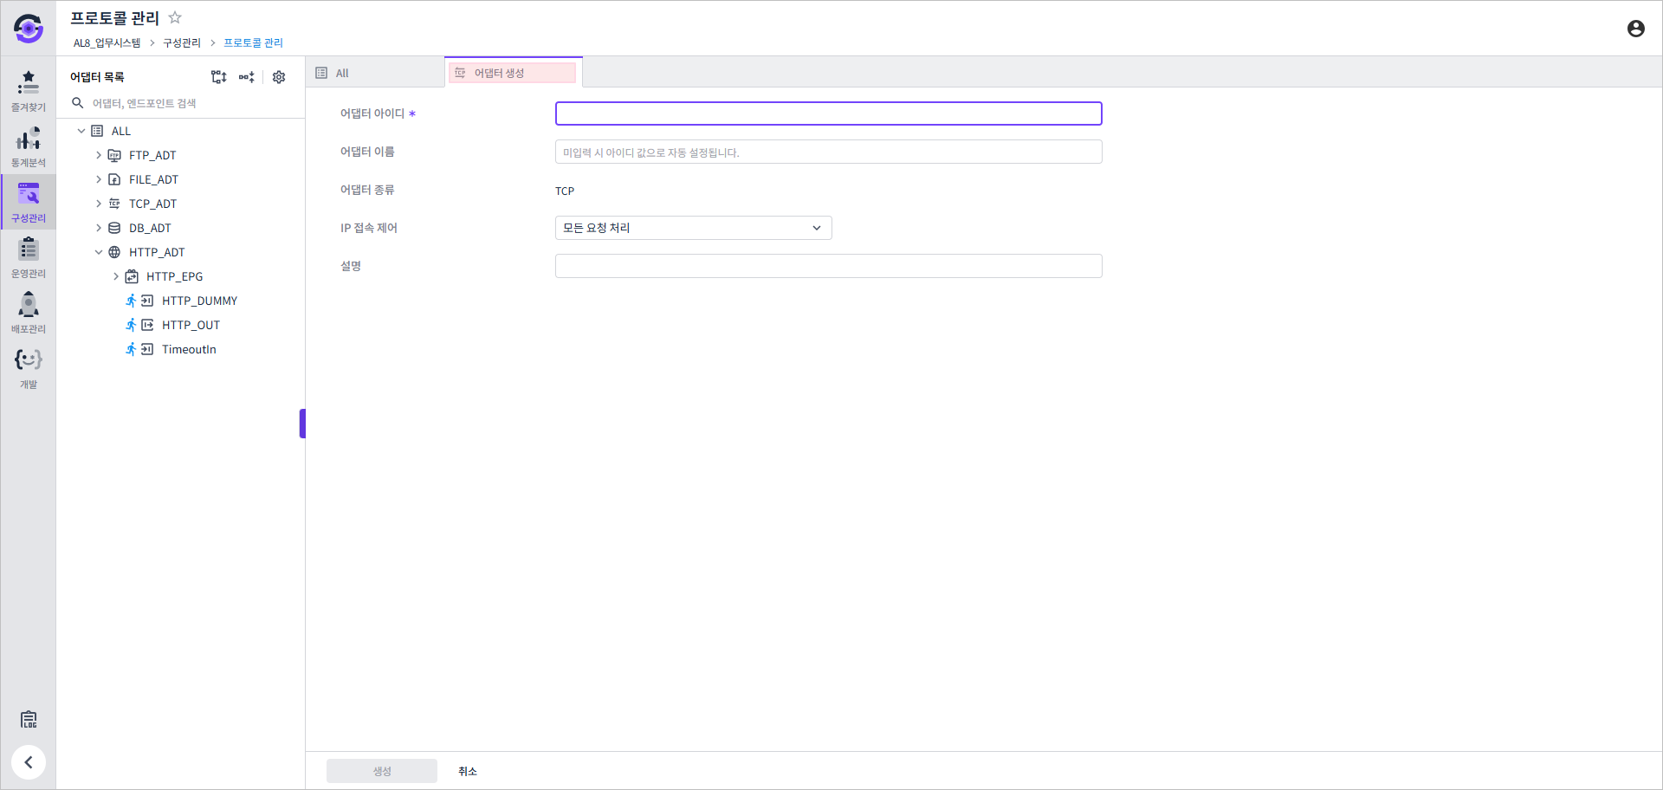
Task: Click the FILE_ADT adapter icon
Action: coord(114,179)
